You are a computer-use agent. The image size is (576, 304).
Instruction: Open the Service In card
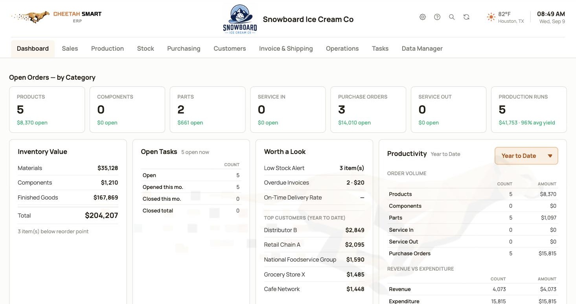click(288, 110)
